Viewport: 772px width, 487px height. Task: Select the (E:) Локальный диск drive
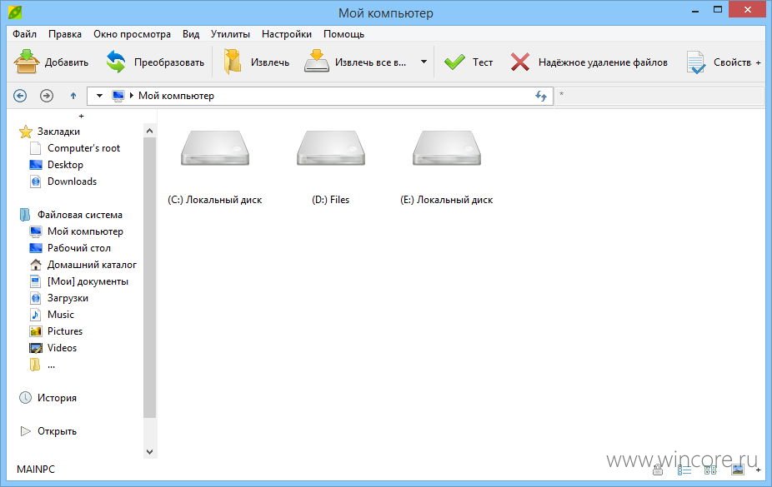tap(447, 167)
